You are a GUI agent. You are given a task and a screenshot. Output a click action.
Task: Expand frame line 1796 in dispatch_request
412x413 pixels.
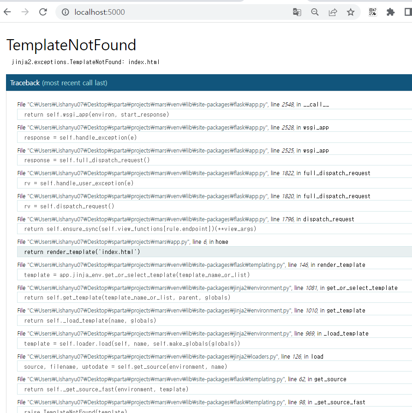pos(186,219)
